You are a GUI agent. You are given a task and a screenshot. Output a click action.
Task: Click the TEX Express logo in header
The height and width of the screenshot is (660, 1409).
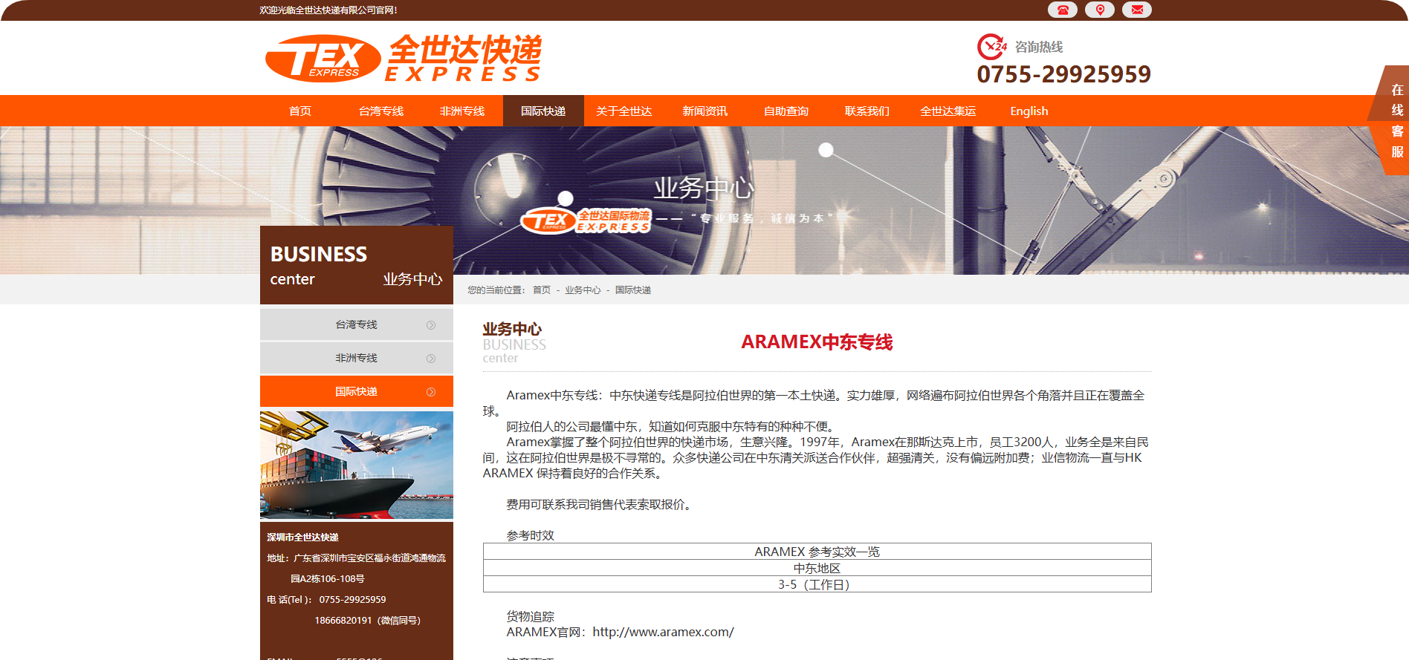coord(404,58)
